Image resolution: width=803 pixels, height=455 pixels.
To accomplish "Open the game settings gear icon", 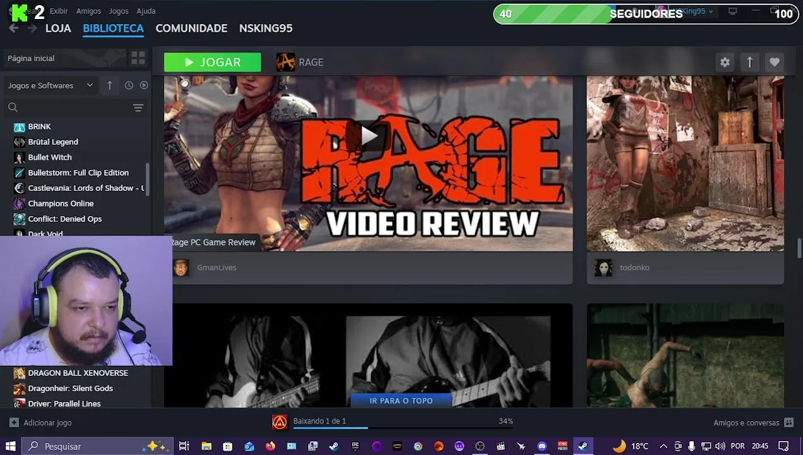I will [725, 62].
